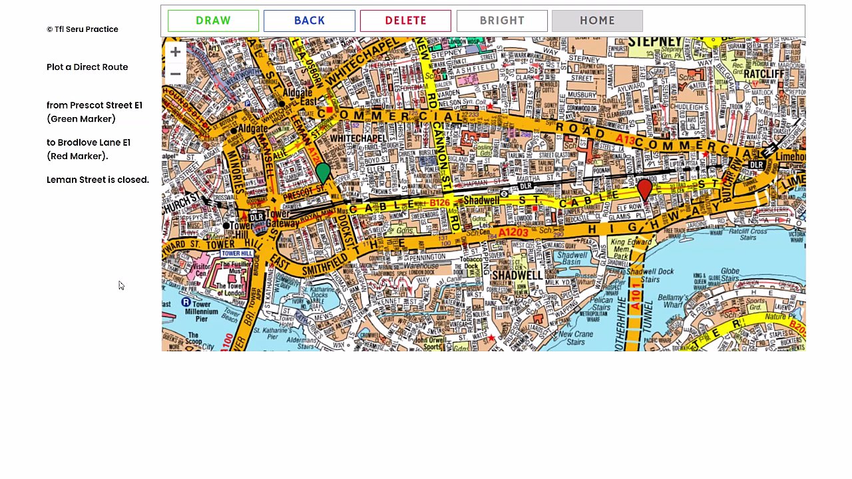The width and height of the screenshot is (852, 479).
Task: Zoom out with the minus icon
Action: [175, 74]
